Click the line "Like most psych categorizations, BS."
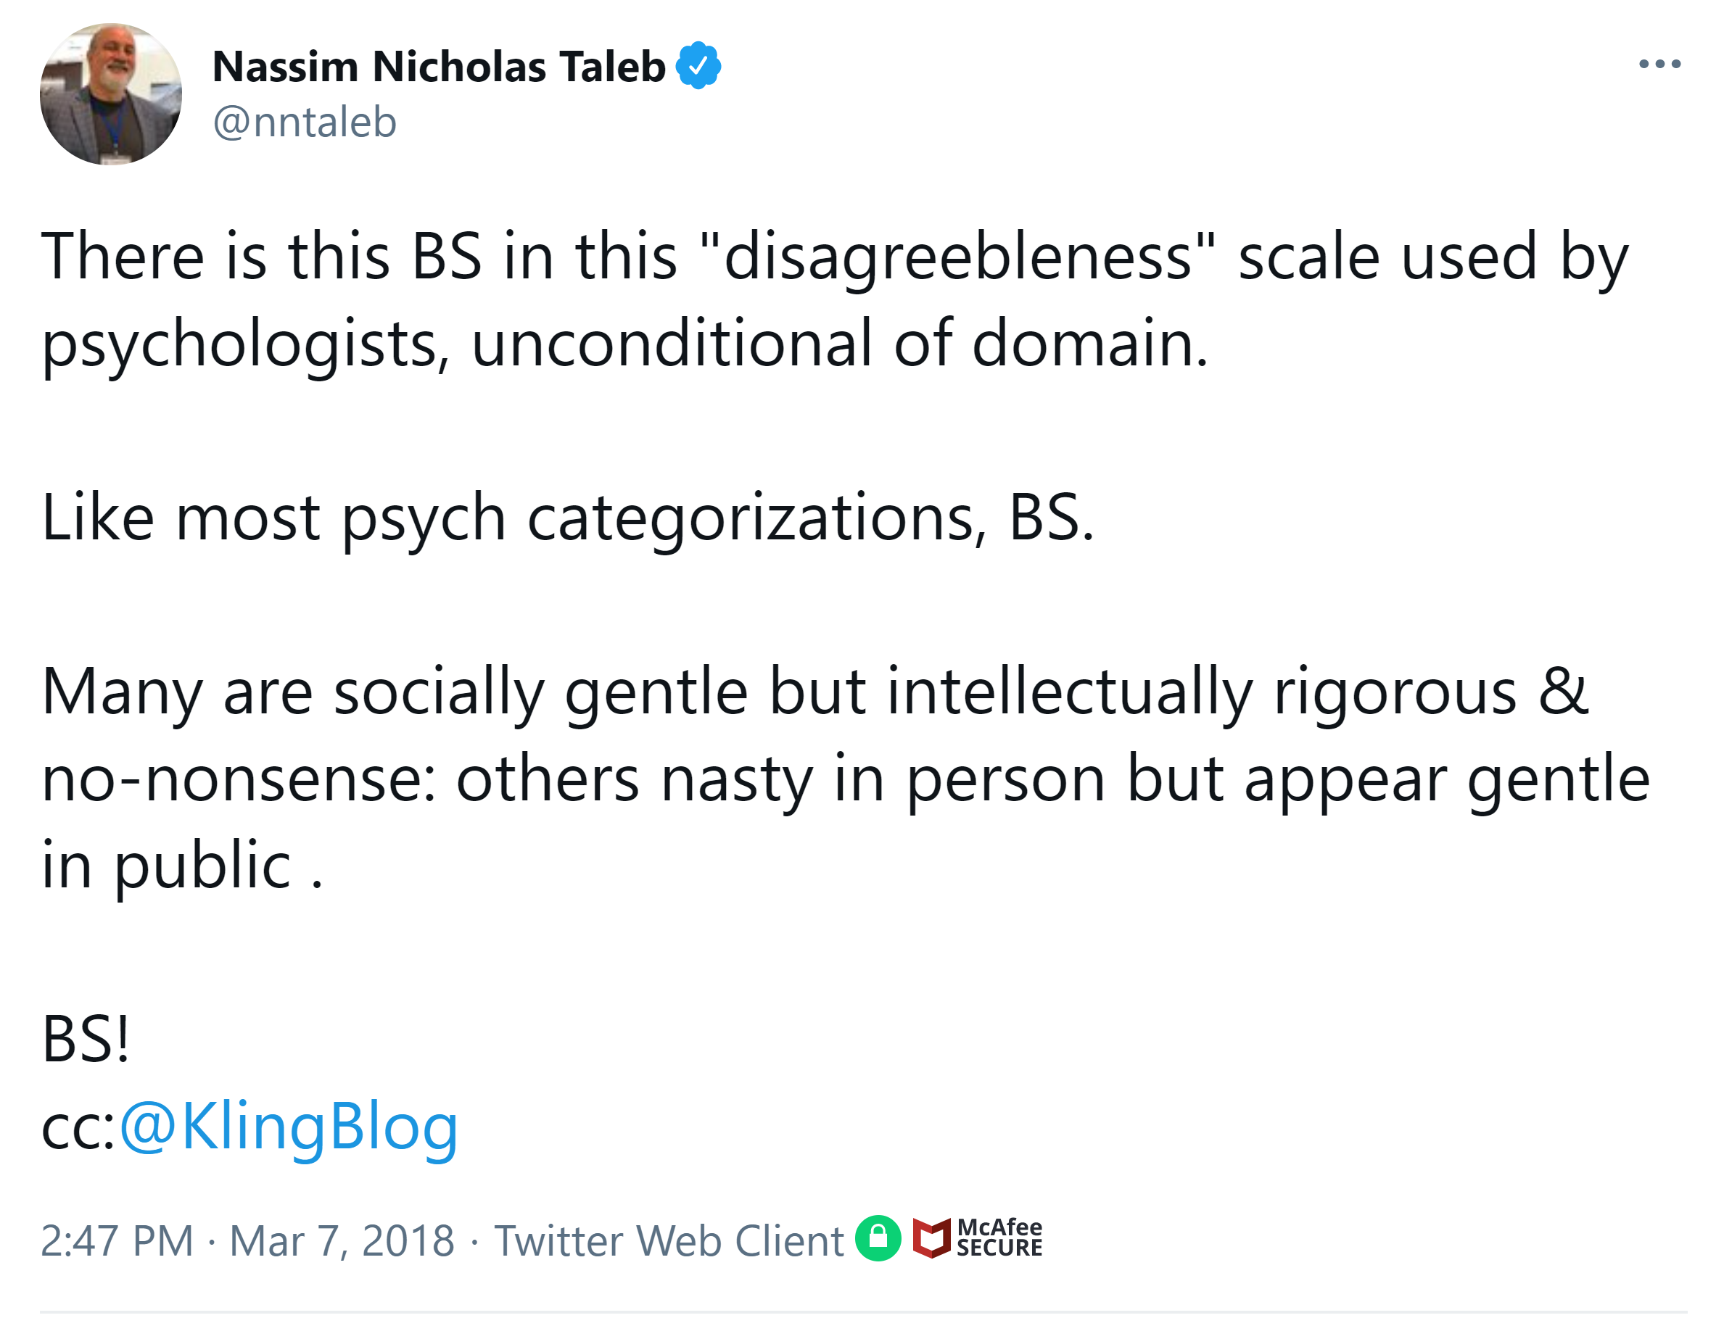 (x=569, y=518)
